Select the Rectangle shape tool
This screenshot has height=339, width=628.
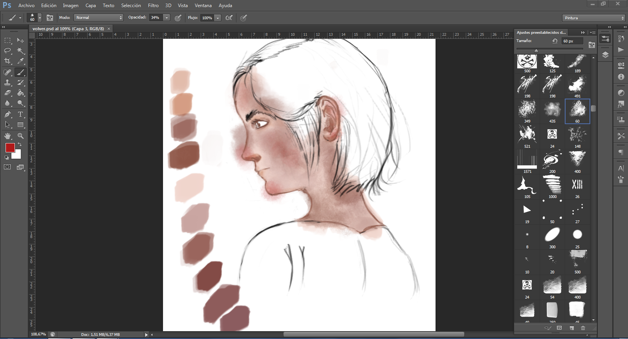(x=20, y=125)
